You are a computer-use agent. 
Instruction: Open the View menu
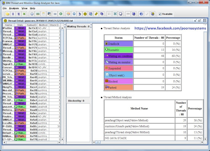click(x=24, y=8)
